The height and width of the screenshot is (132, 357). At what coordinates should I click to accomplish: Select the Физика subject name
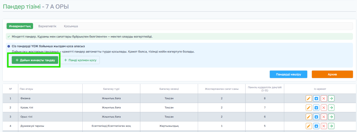click(25, 98)
